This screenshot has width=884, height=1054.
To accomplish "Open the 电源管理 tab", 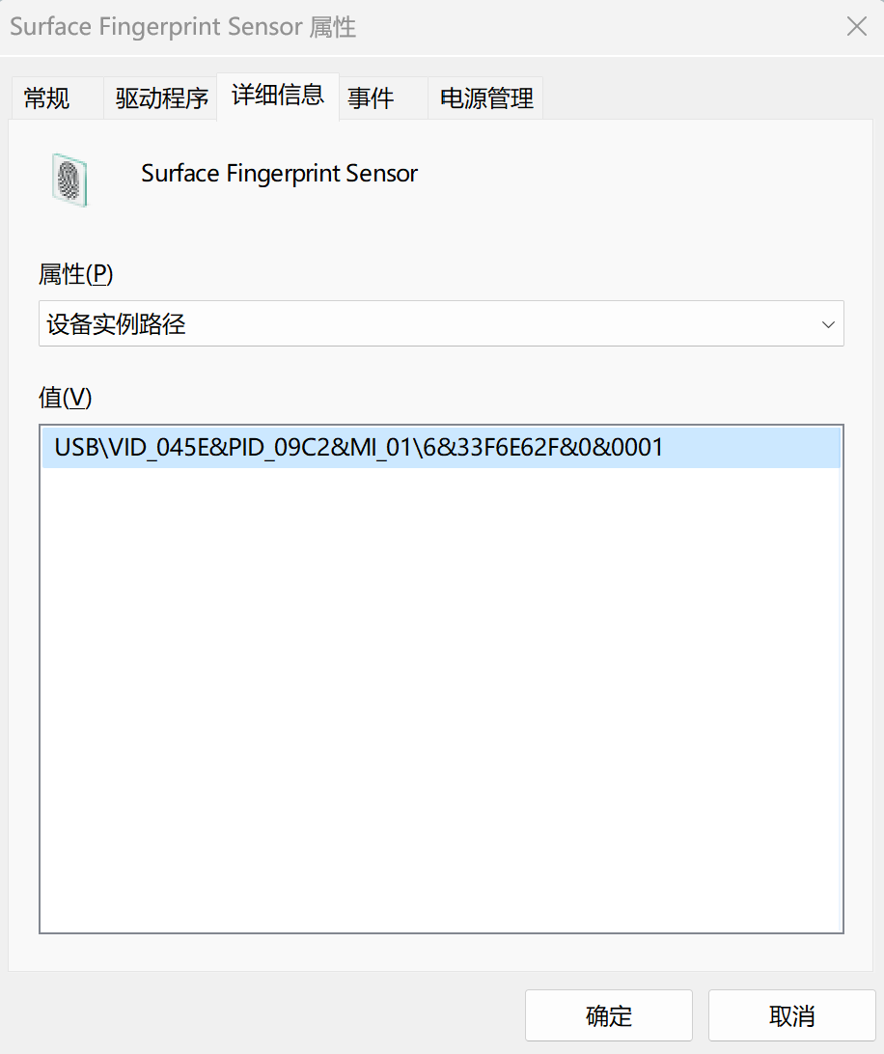I will coord(485,98).
